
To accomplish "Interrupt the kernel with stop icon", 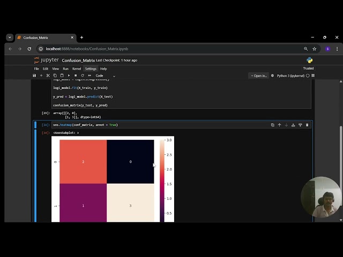I will 76,75.
